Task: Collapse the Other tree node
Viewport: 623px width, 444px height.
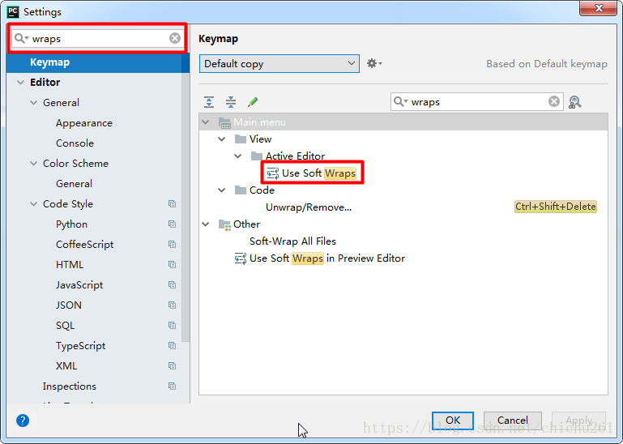Action: [x=206, y=224]
